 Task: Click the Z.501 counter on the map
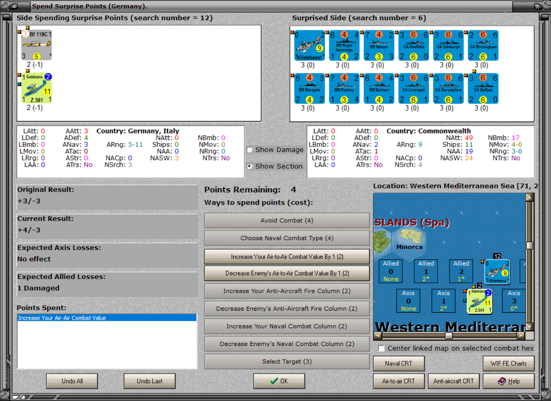pos(480,301)
